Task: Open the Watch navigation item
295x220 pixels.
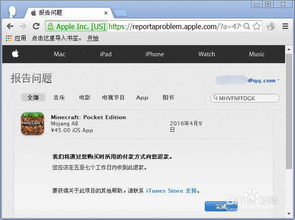Action: tap(207, 54)
